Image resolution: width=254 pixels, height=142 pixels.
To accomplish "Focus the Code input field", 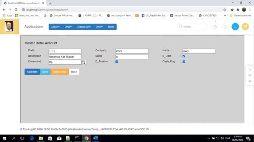I will 65,51.
